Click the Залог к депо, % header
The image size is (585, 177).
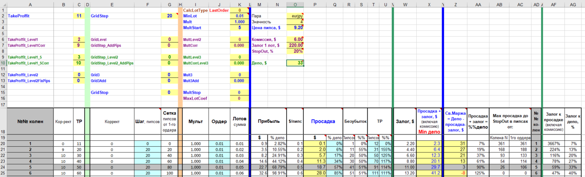tap(573, 122)
